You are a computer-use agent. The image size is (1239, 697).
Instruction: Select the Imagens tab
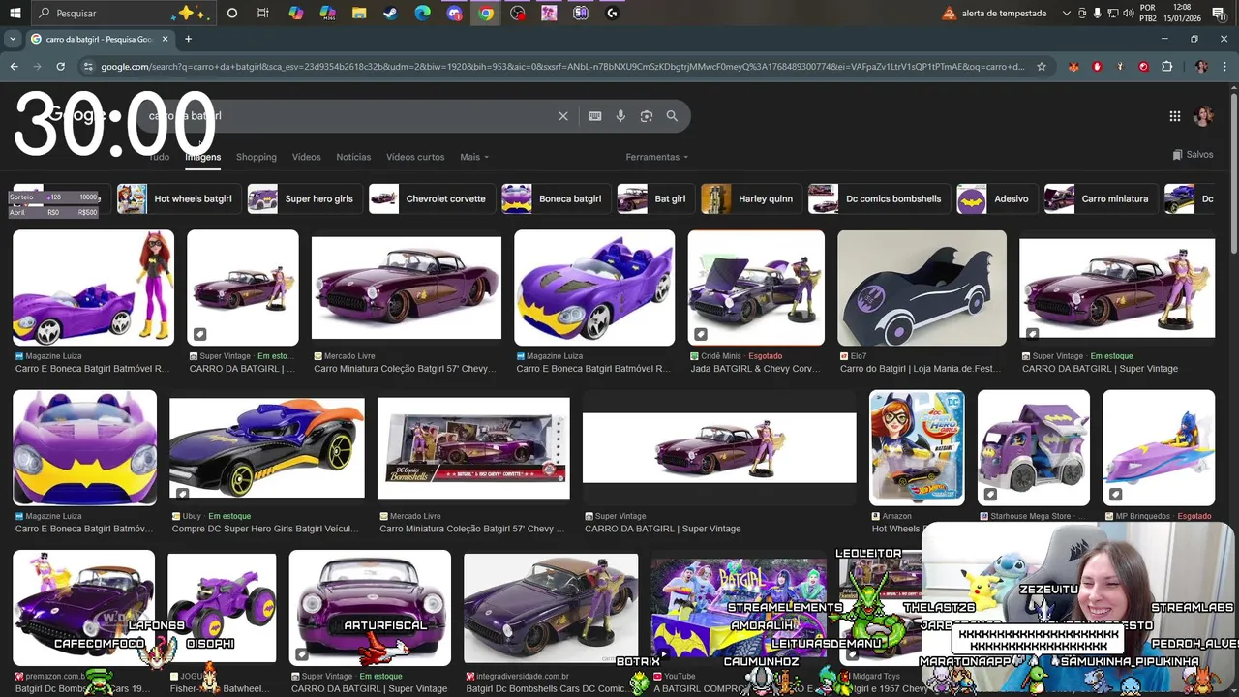point(202,157)
